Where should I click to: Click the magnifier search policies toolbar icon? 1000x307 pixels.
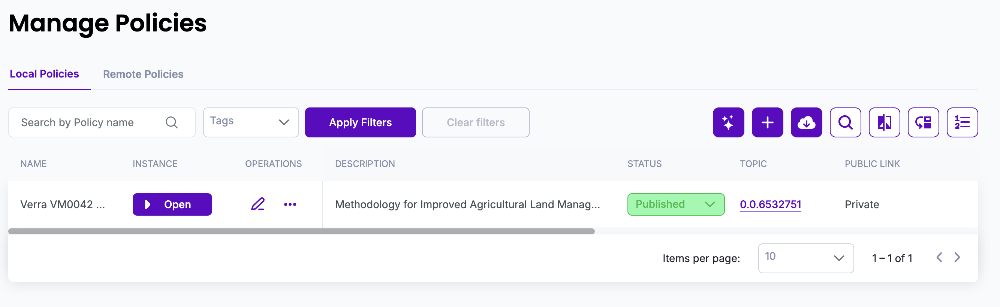pyautogui.click(x=845, y=122)
